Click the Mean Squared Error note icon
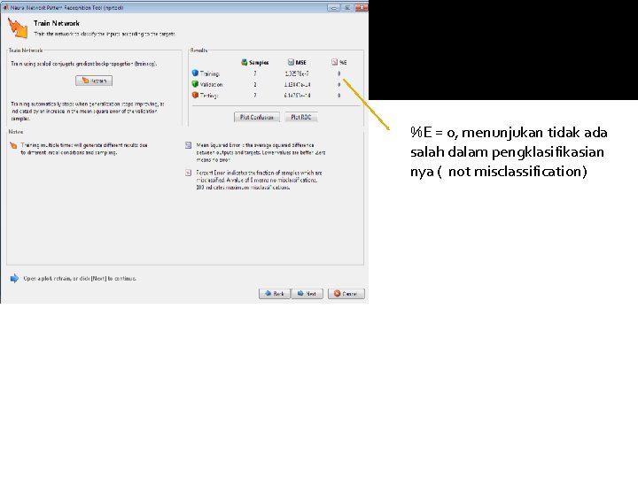638x478 pixels. [189, 145]
